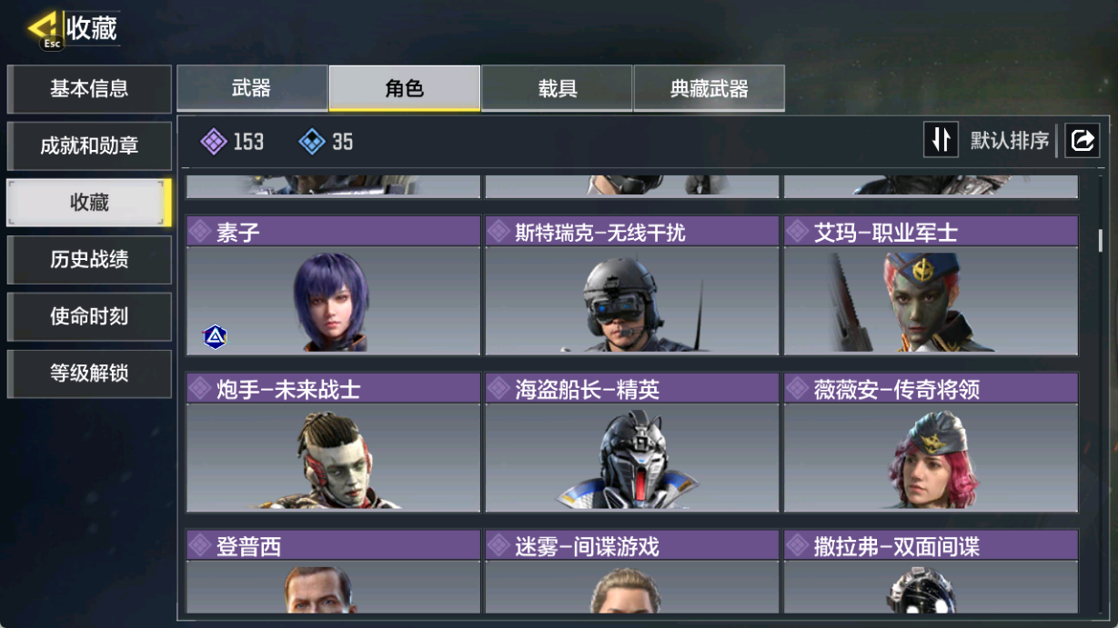Go to the 历史战绩 section

tap(89, 260)
